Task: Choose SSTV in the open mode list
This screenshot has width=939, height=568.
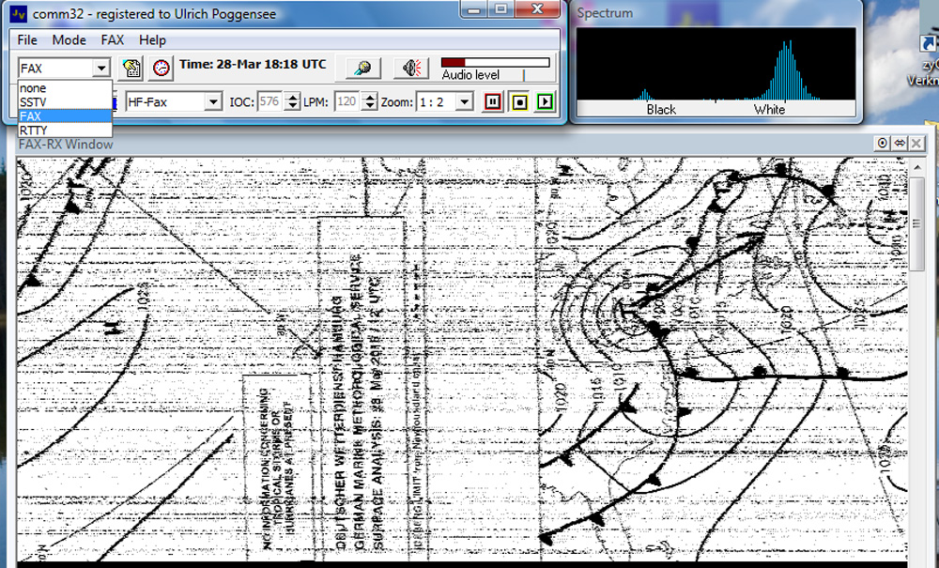Action: point(34,101)
